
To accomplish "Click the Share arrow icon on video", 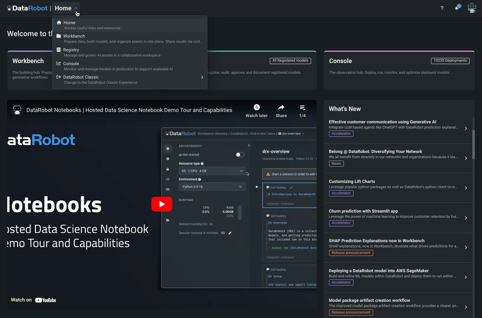I will (281, 107).
